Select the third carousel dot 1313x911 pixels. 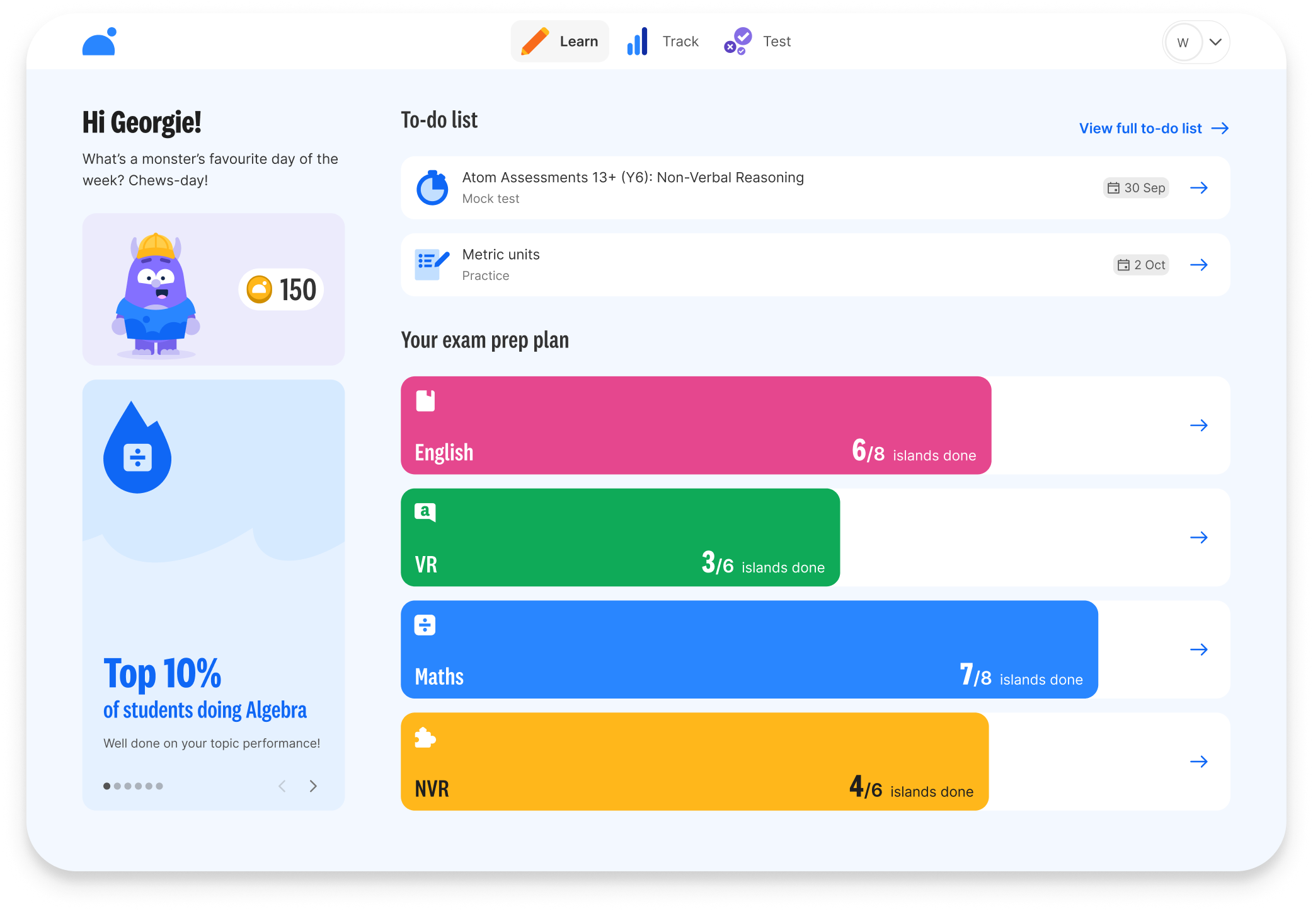coord(128,786)
